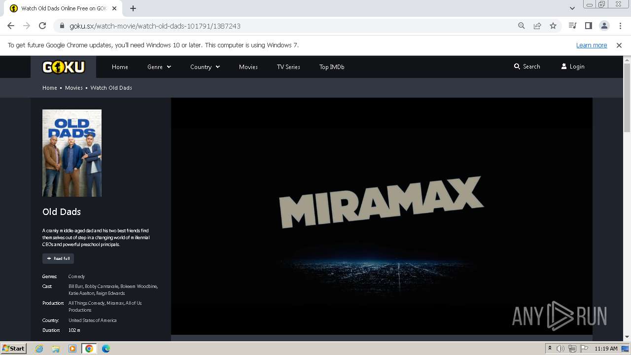The width and height of the screenshot is (631, 355).
Task: Click the network tray icon
Action: 572,349
